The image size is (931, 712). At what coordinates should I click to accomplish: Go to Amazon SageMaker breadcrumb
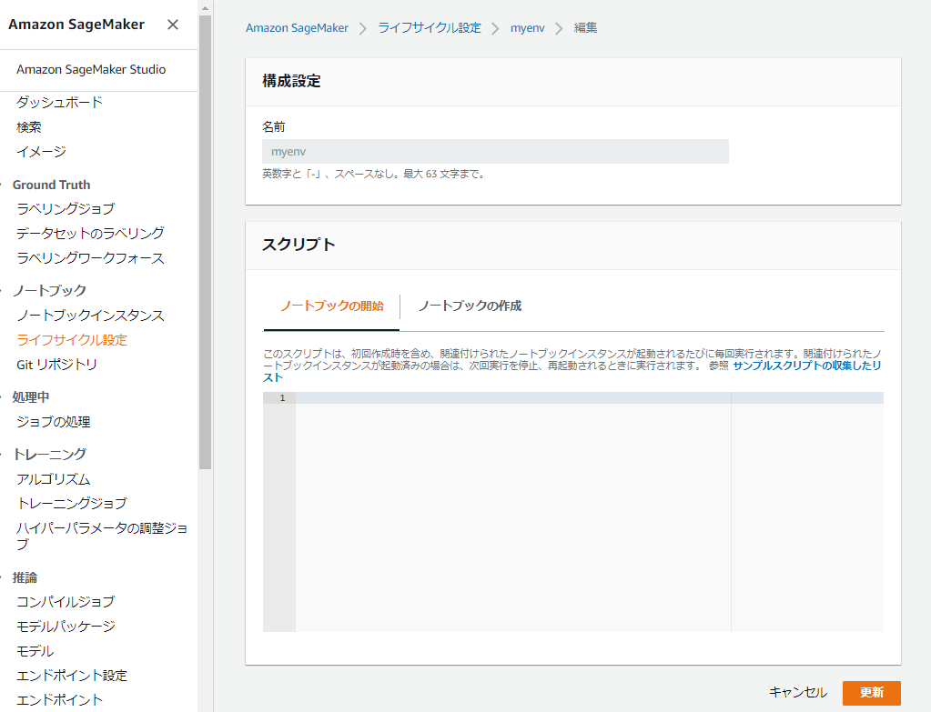(x=297, y=28)
